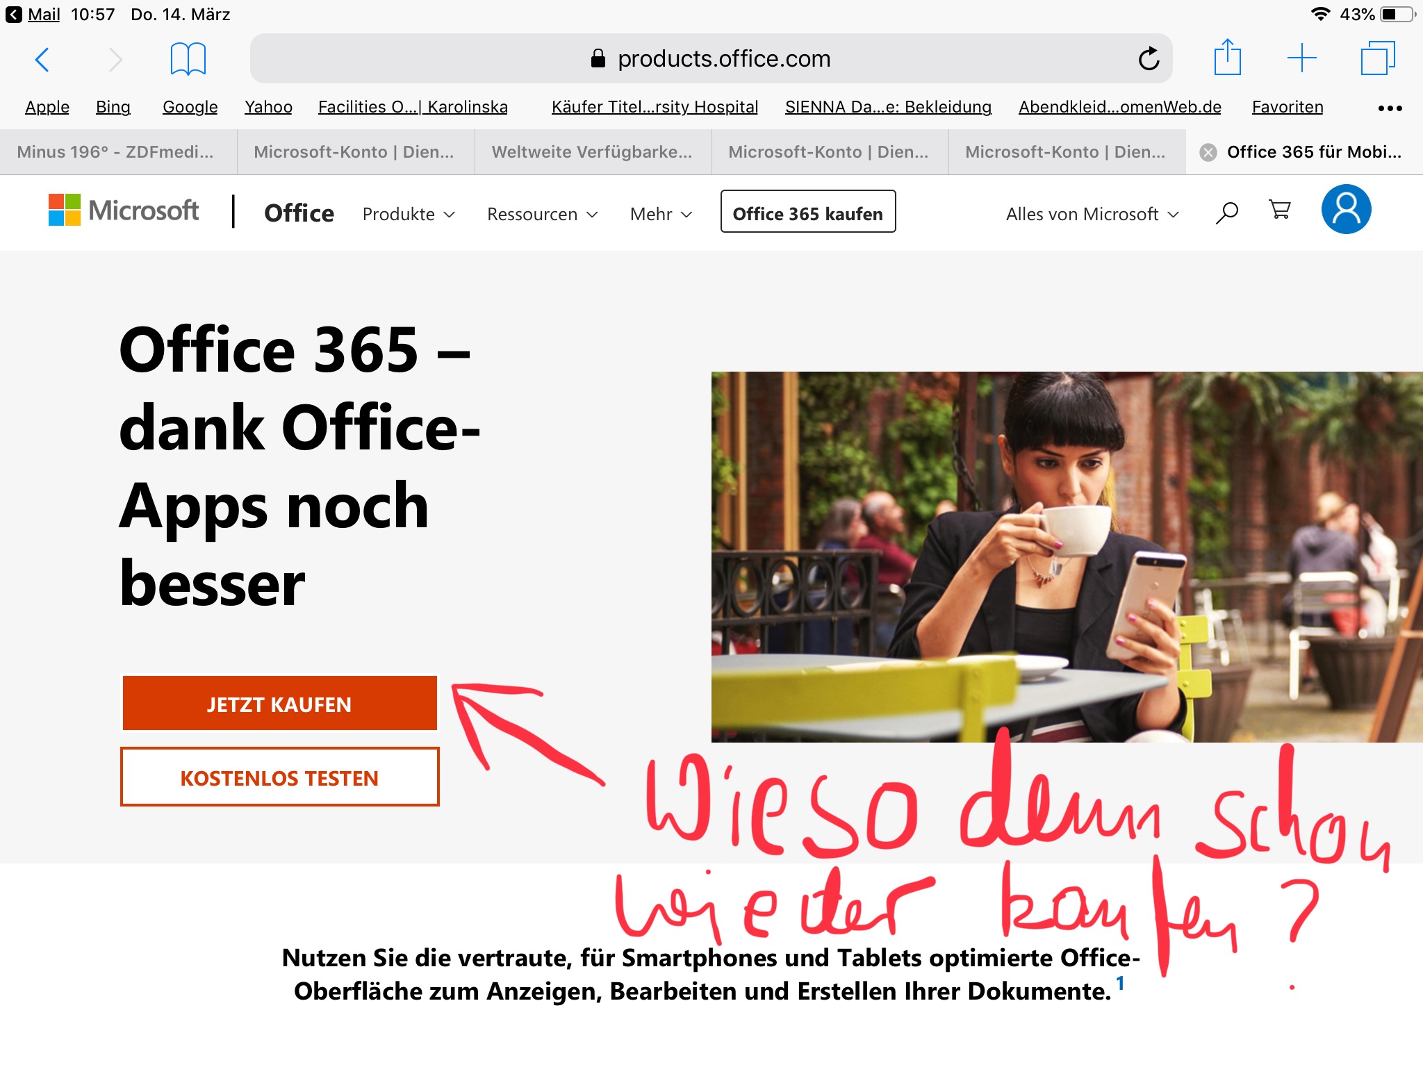Show all tabs overview icon
Viewport: 1423px width, 1067px height.
click(1378, 58)
